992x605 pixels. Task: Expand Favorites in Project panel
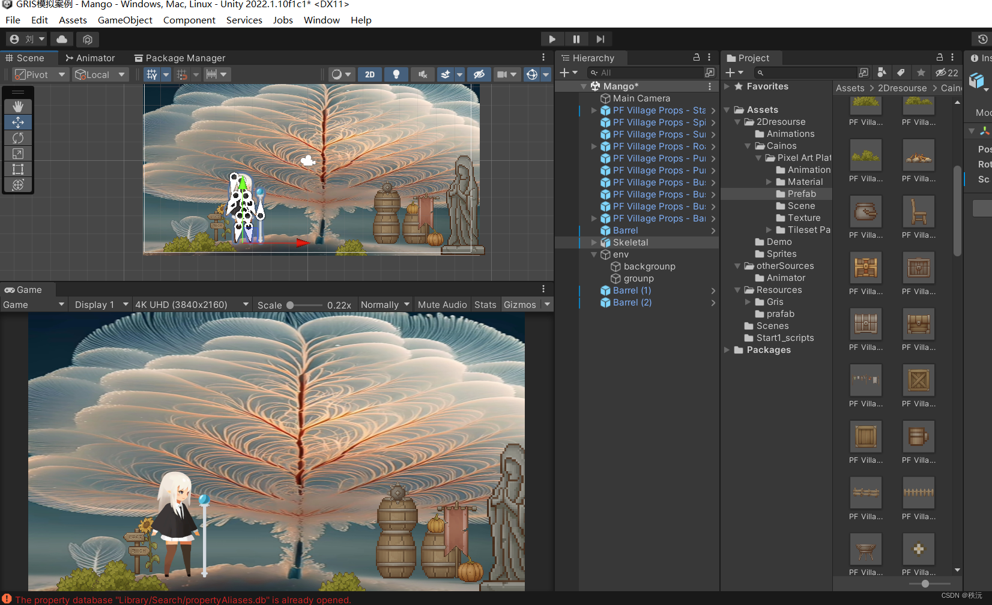[x=727, y=86]
